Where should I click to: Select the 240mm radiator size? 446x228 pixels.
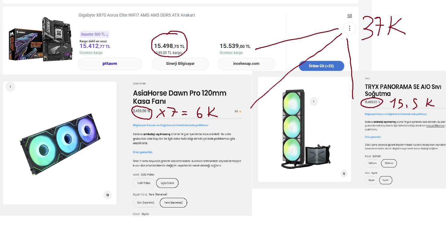point(372,163)
